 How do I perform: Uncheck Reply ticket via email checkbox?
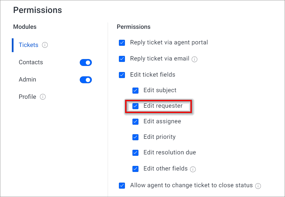(x=122, y=59)
